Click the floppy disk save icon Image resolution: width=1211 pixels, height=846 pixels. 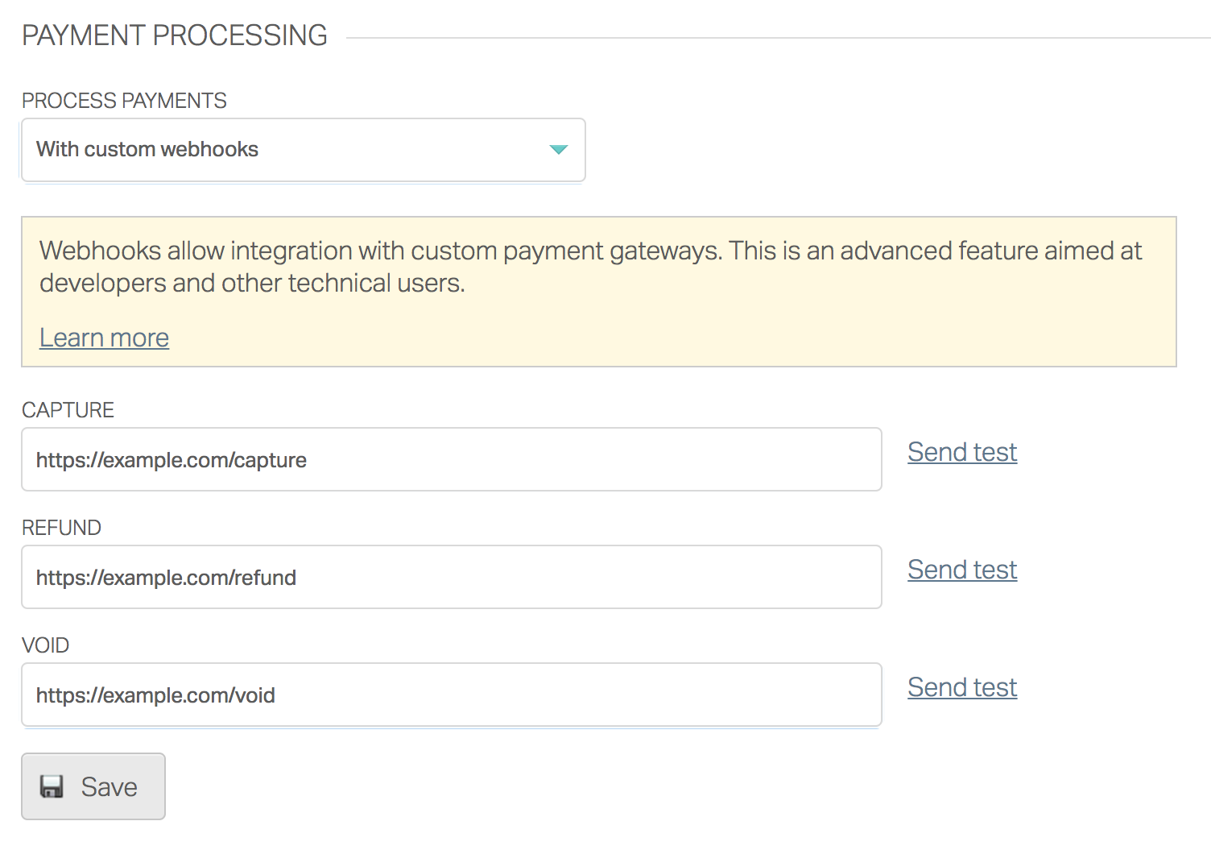pyautogui.click(x=52, y=786)
